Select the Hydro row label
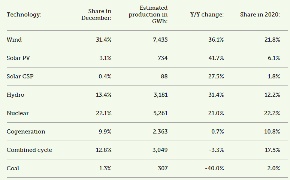Viewport: 290px width, 180px height. tap(15, 95)
